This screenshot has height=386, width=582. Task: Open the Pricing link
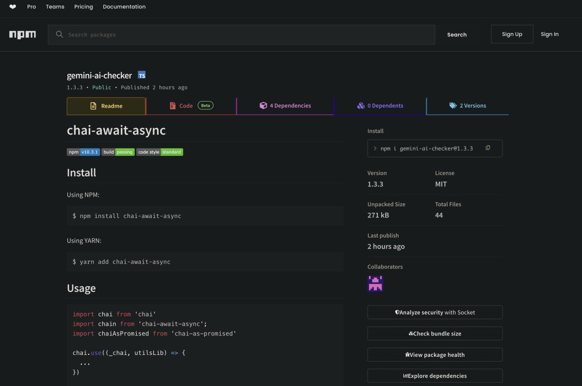83,7
